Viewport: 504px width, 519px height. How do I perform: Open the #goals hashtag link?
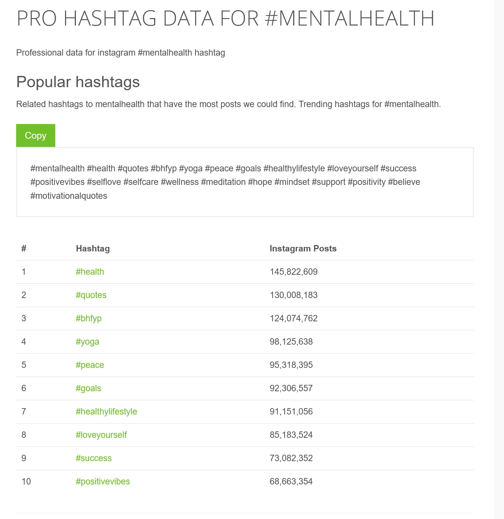coord(88,388)
